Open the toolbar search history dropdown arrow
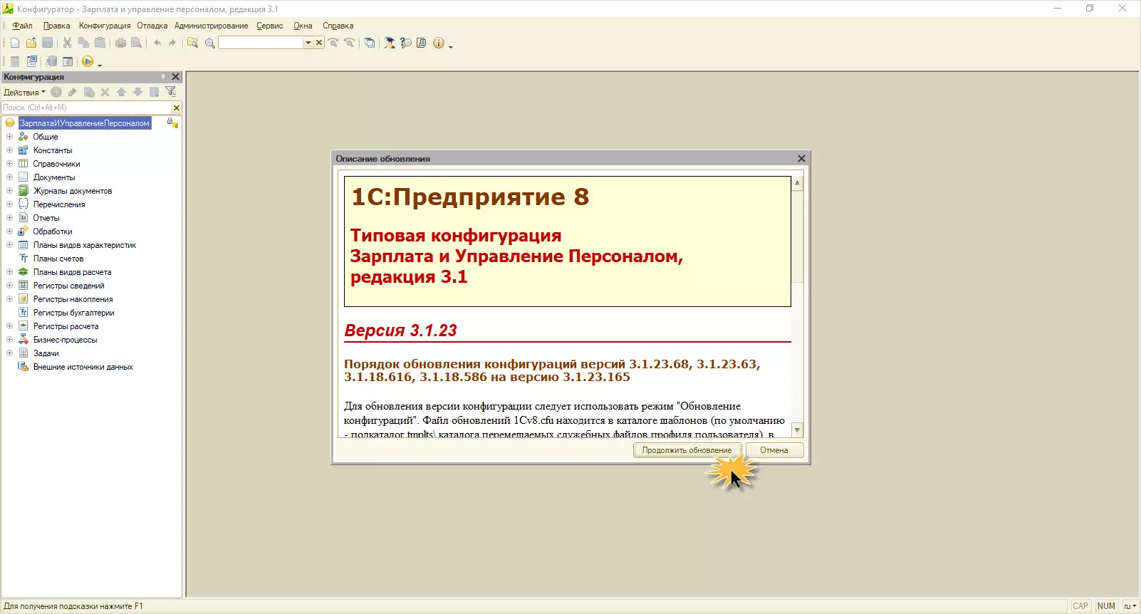The height and width of the screenshot is (614, 1141). 308,43
